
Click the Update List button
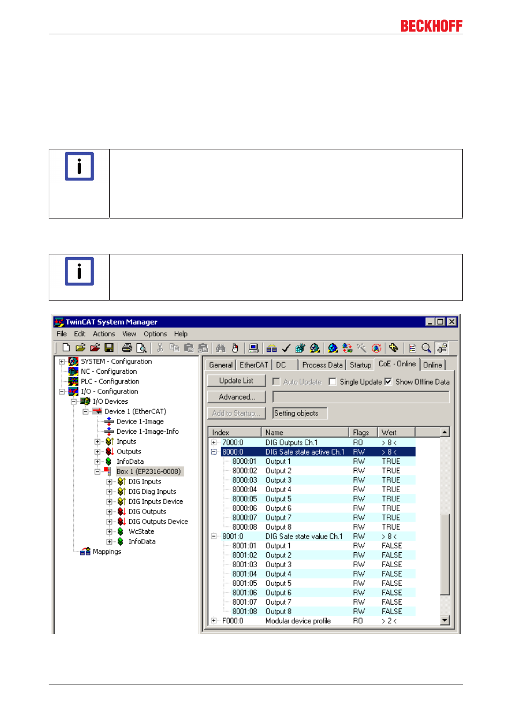[236, 381]
